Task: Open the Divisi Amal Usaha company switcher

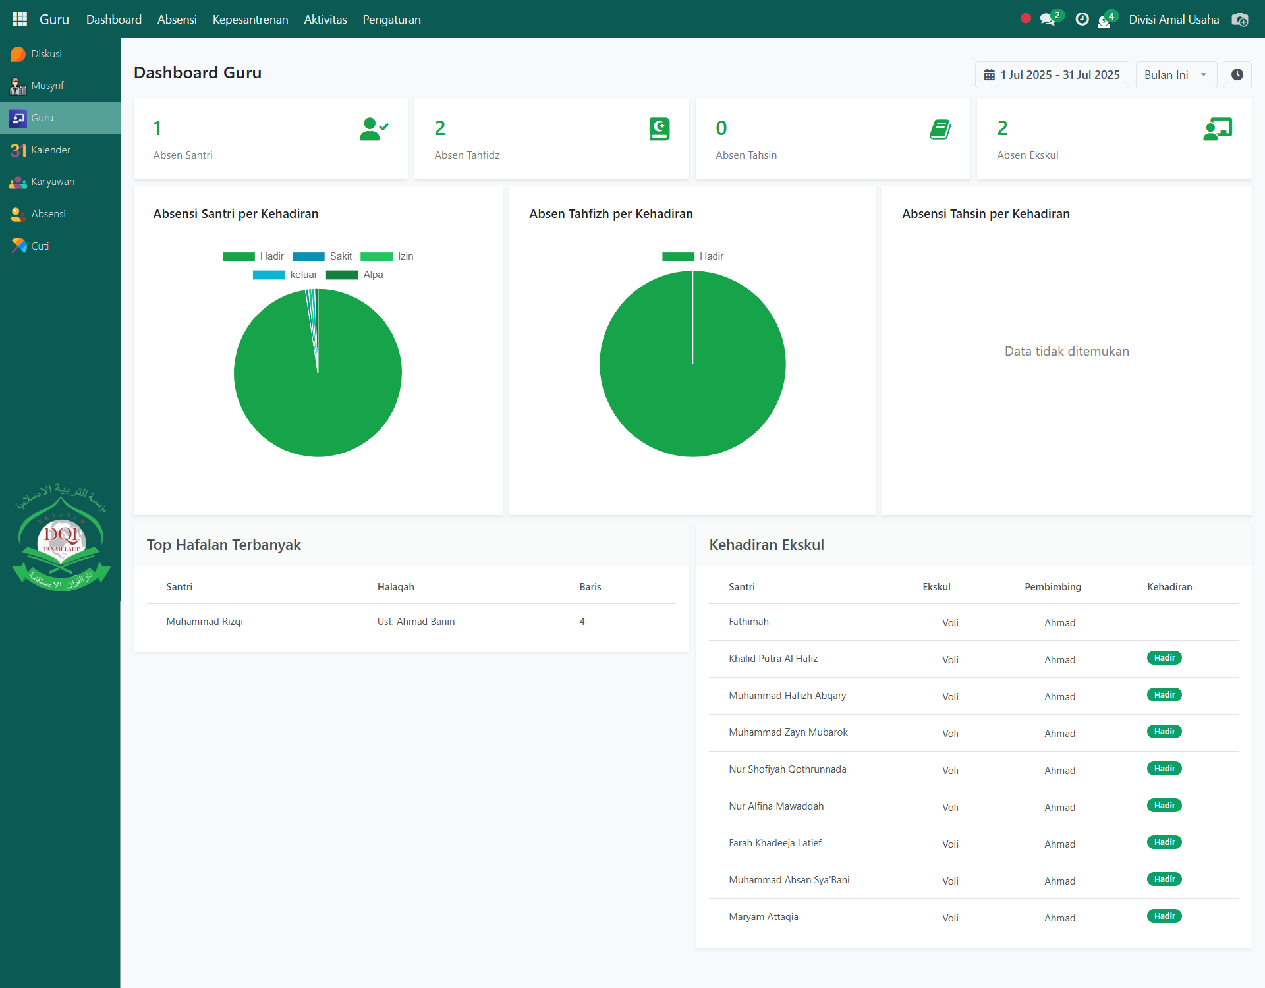Action: 1173,20
